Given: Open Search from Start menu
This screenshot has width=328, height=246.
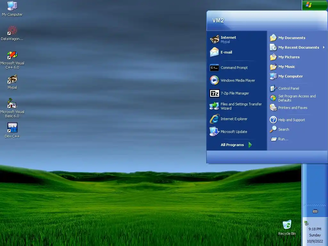Looking at the screenshot, I should [x=298, y=129].
